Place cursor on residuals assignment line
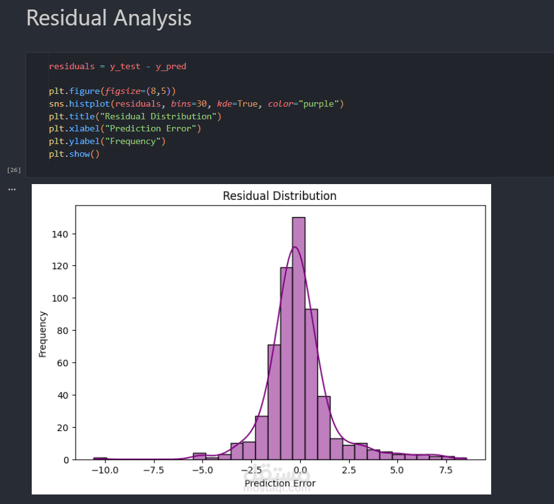This screenshot has width=554, height=504. point(117,66)
